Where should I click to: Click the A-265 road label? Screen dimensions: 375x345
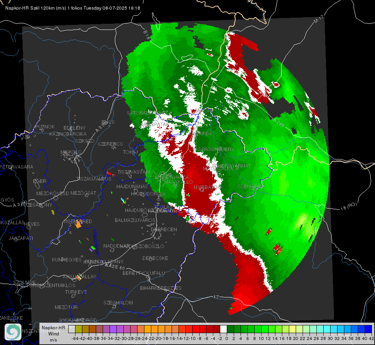point(279,123)
